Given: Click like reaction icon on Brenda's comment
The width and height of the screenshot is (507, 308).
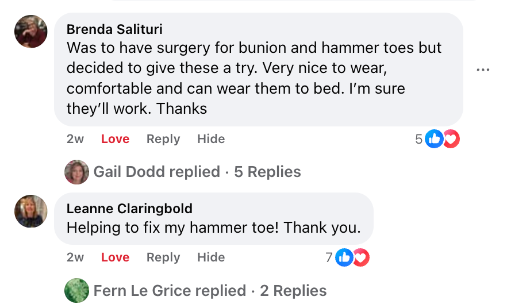Looking at the screenshot, I should click(x=434, y=139).
